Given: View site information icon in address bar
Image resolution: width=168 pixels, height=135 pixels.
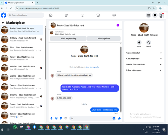Looking at the screenshot, I should [x=17, y=8].
